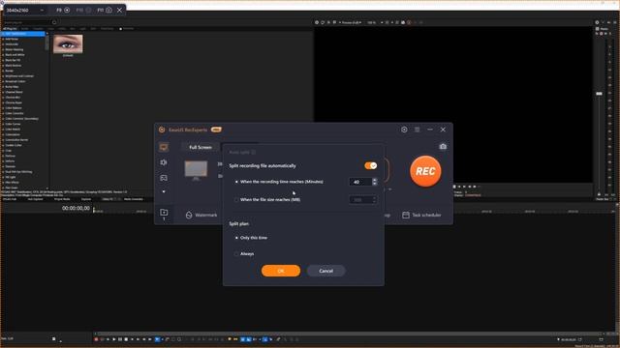Open the Full Screen recording mode tab
This screenshot has height=348, width=620.
pos(201,147)
